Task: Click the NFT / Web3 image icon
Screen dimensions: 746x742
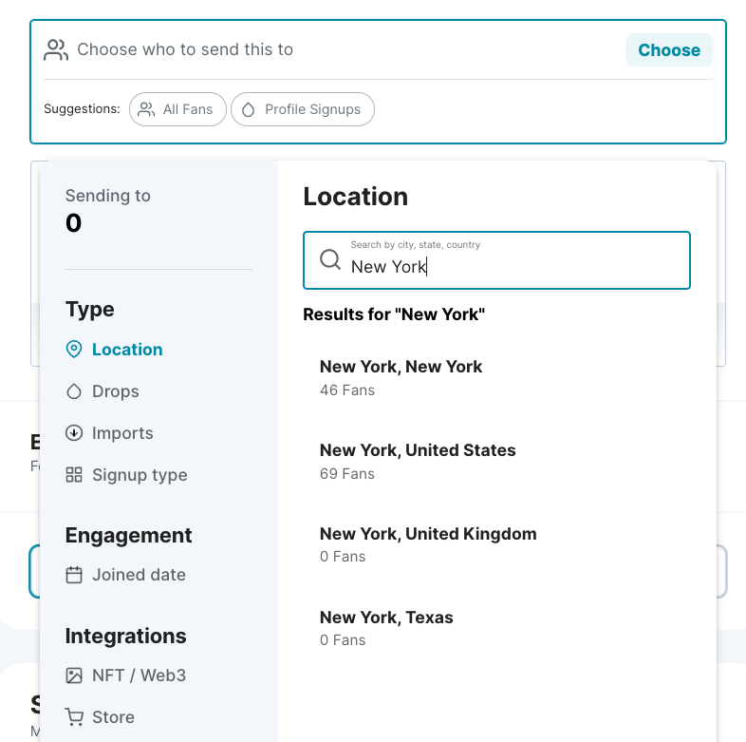Action: coord(74,675)
